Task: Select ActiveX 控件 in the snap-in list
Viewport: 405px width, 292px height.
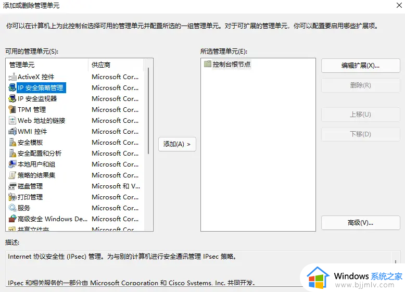Action: (36, 77)
